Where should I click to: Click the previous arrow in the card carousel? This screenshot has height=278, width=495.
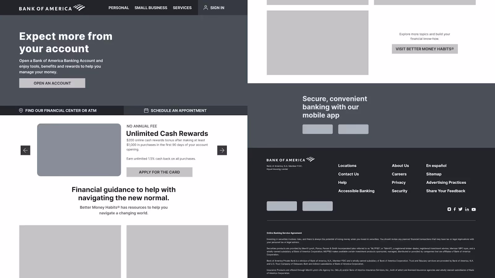[25, 150]
